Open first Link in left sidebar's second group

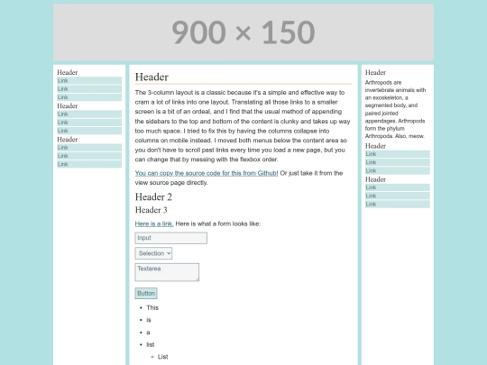pos(89,114)
